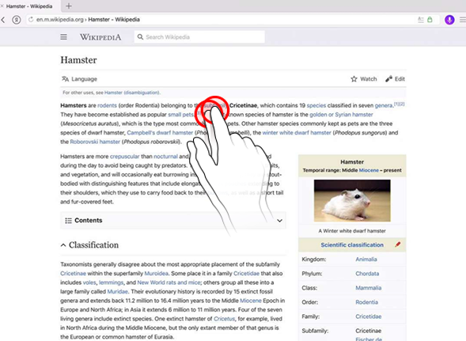Image resolution: width=466 pixels, height=341 pixels.
Task: Open the Cricetinae link in Classification text
Action: [73, 274]
